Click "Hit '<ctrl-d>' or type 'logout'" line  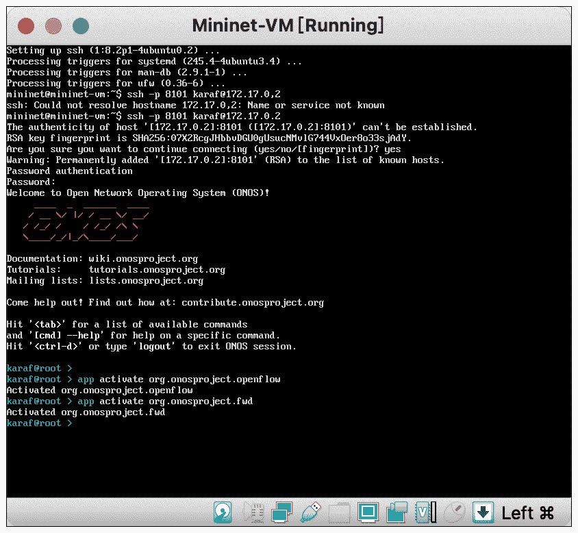(x=151, y=347)
